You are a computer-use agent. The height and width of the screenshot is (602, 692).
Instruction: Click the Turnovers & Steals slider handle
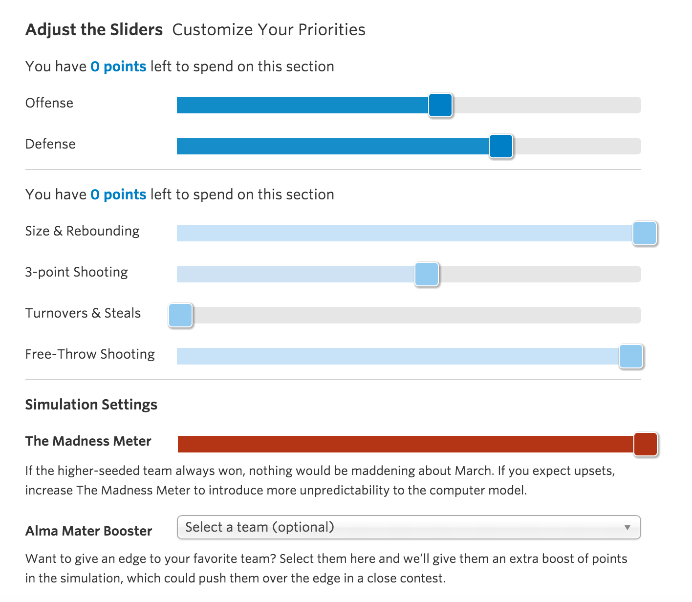pyautogui.click(x=180, y=315)
